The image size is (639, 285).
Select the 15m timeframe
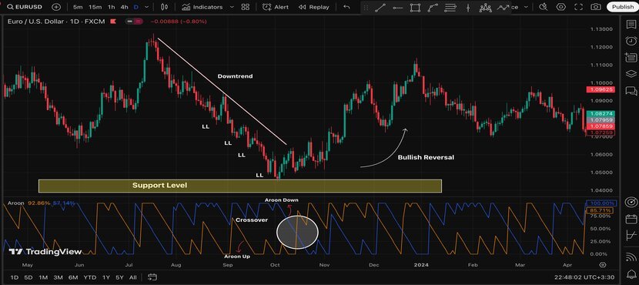tap(95, 7)
